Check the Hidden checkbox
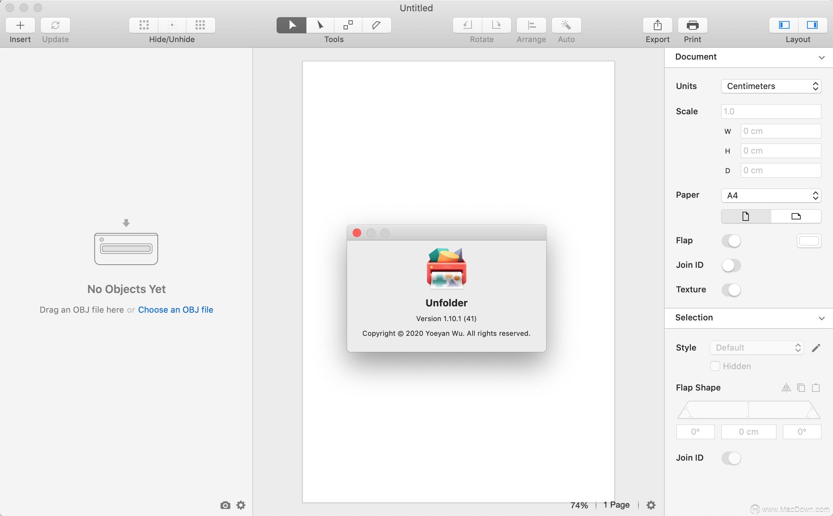Image resolution: width=833 pixels, height=516 pixels. click(715, 365)
